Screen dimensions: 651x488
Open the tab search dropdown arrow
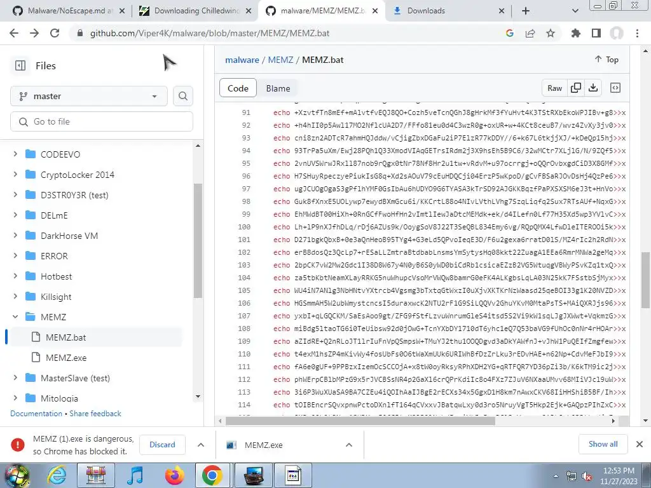point(575,11)
